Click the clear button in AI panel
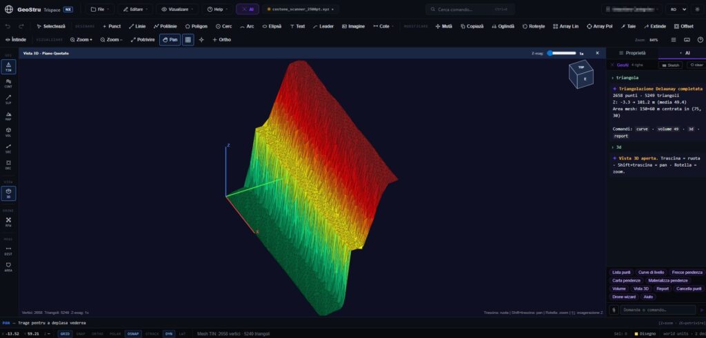 click(x=696, y=65)
